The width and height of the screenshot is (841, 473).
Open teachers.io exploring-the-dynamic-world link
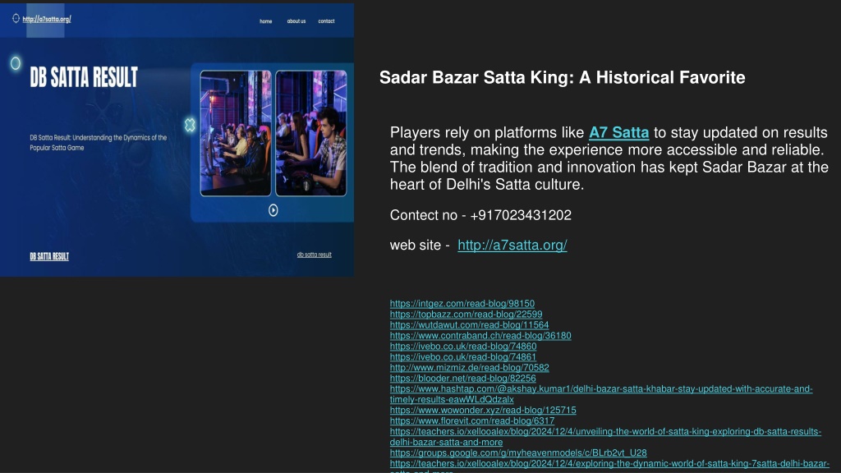[x=609, y=464]
